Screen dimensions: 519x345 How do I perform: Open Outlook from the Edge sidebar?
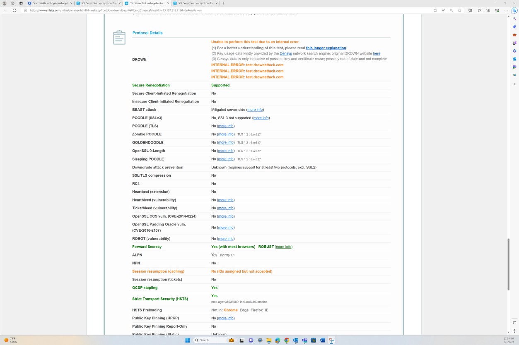(514, 58)
